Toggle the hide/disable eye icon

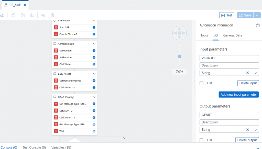click(x=43, y=16)
